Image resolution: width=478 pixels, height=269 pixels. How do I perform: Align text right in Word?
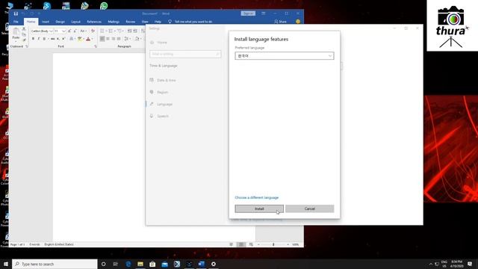[x=113, y=39]
